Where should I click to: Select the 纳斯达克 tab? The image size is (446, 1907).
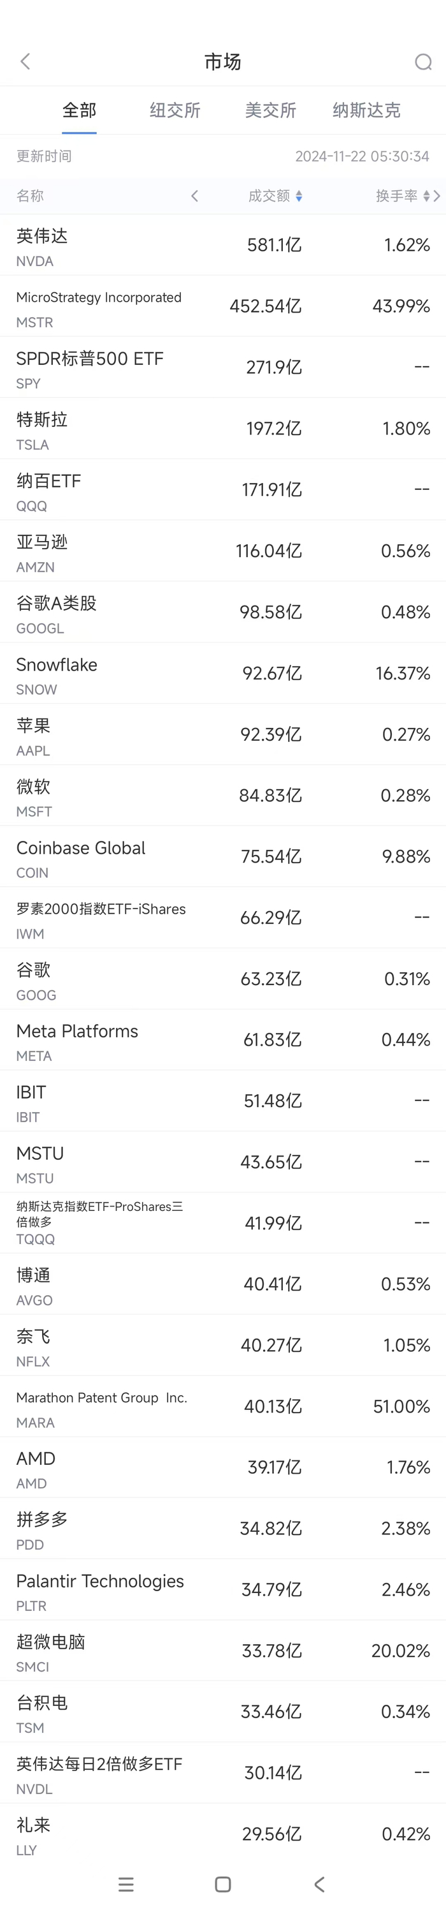click(366, 111)
